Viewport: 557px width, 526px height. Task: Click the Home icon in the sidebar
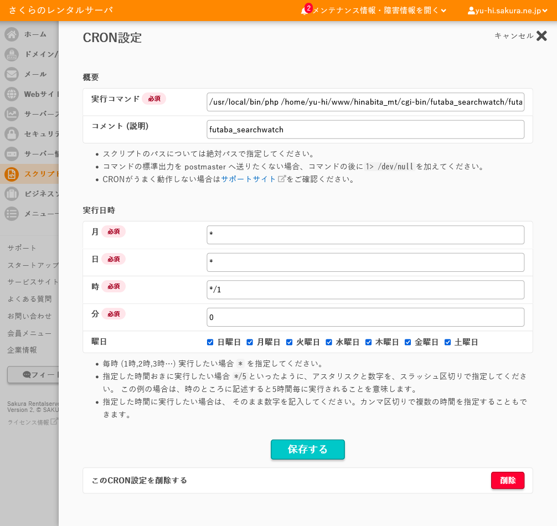12,34
